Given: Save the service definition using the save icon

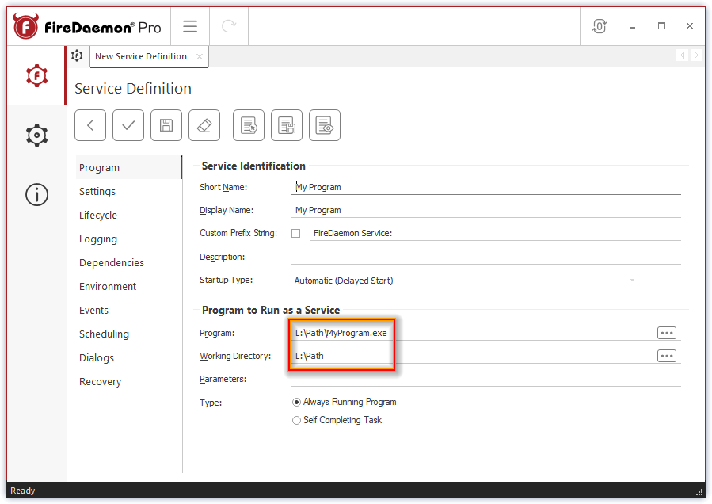Looking at the screenshot, I should (166, 124).
